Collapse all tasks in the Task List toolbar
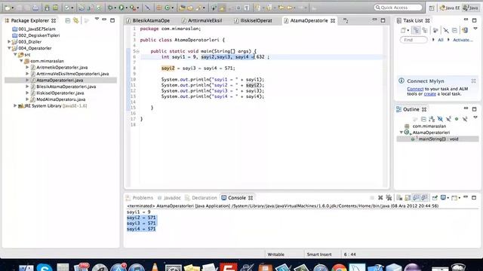 454,30
